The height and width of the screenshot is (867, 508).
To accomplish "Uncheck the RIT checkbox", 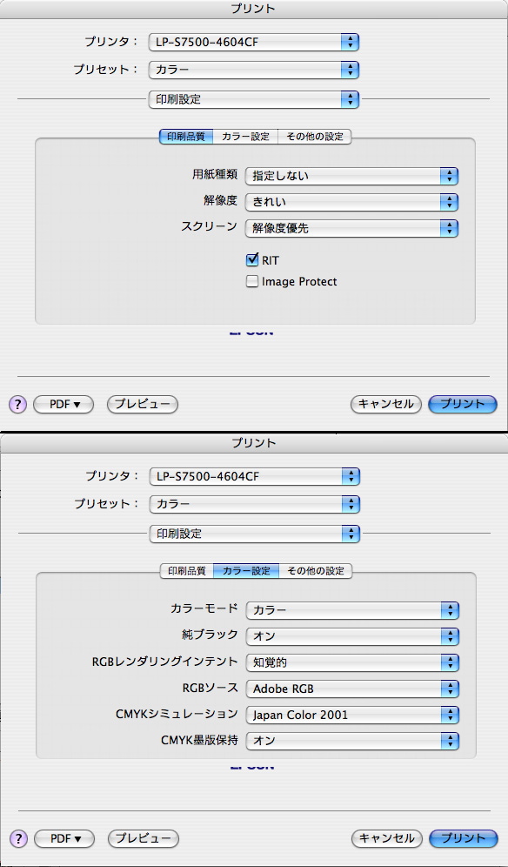I will tap(252, 259).
